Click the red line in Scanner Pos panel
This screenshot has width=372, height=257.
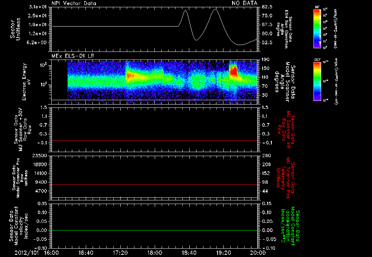pyautogui.click(x=154, y=184)
